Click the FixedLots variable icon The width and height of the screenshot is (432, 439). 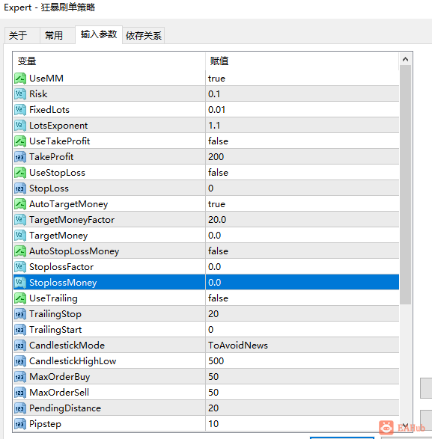point(20,110)
